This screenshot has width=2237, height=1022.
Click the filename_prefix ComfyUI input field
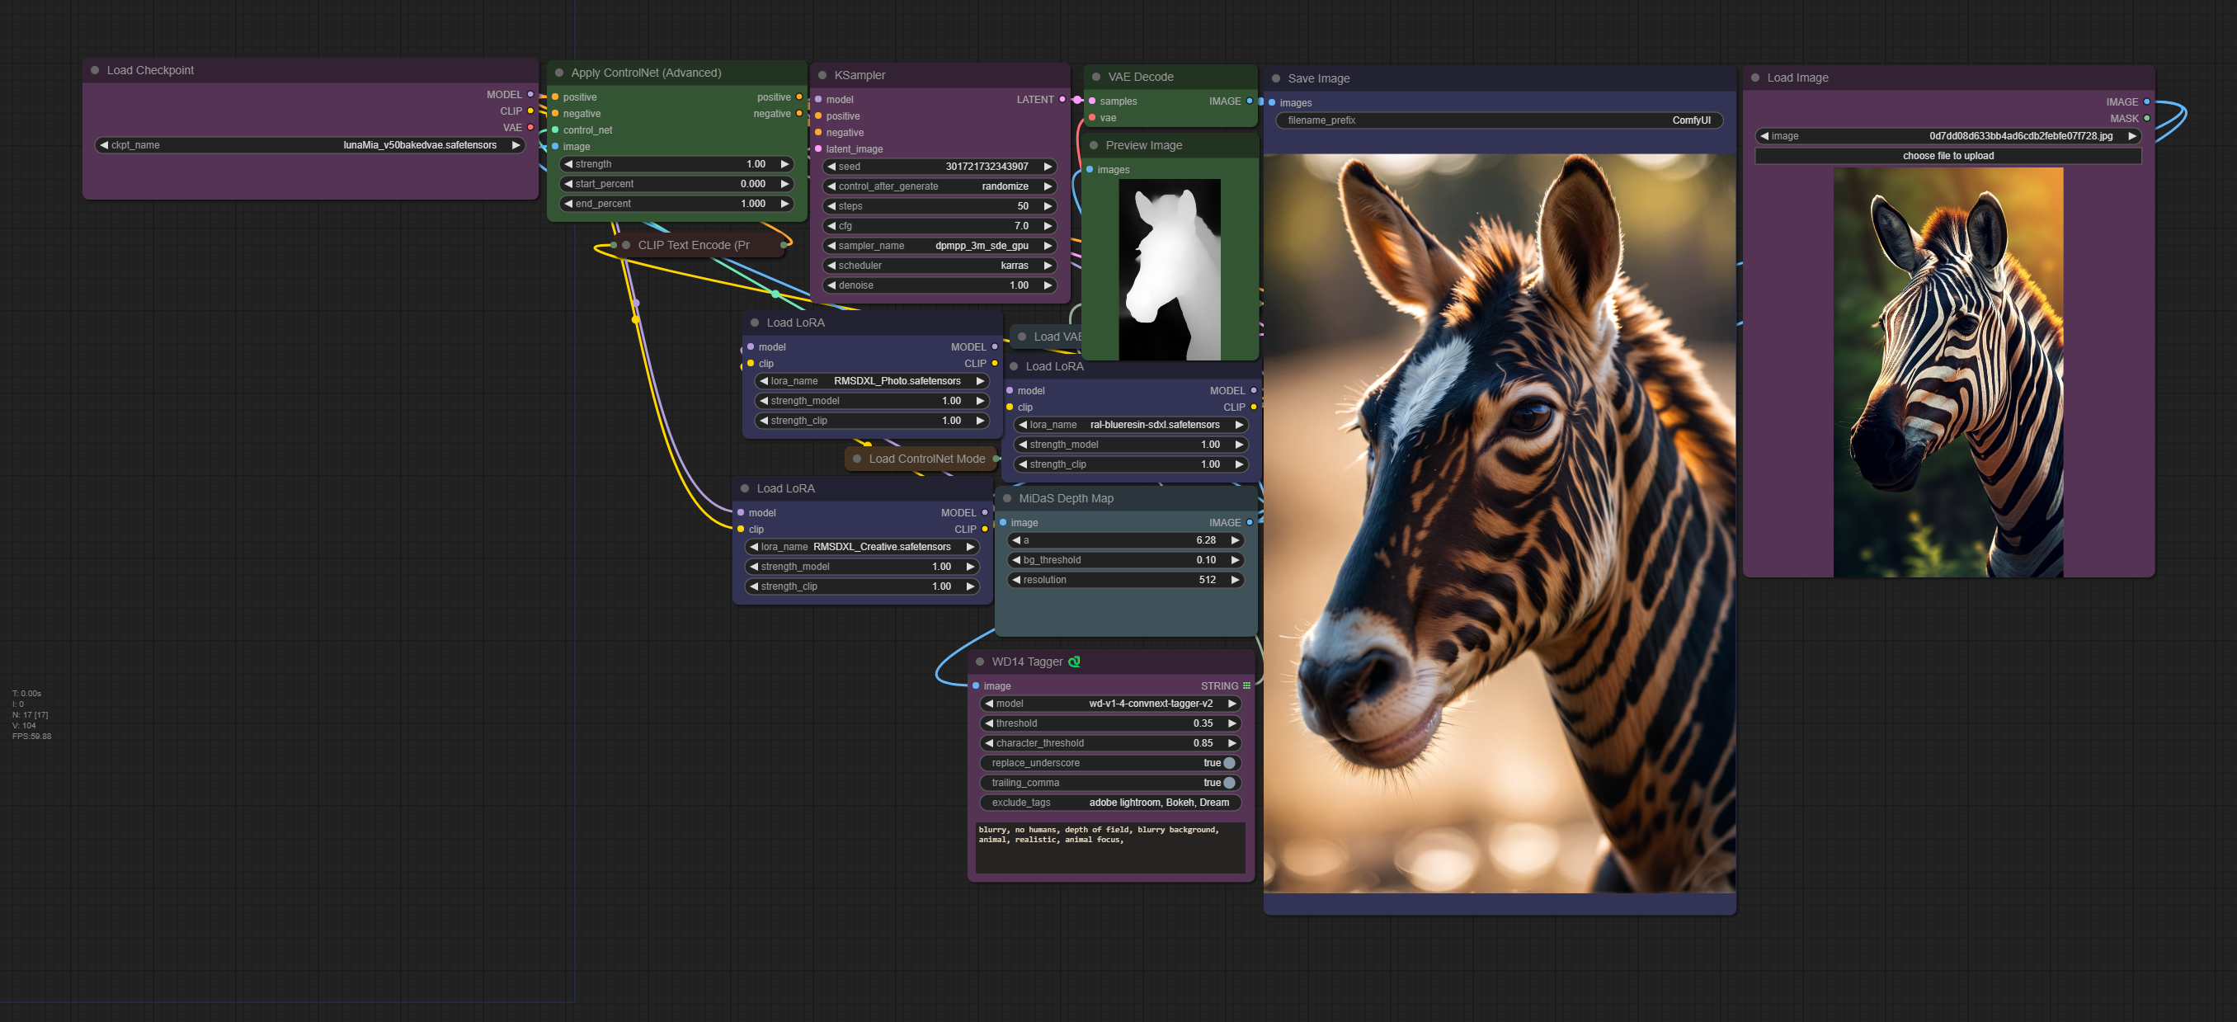coord(1498,120)
